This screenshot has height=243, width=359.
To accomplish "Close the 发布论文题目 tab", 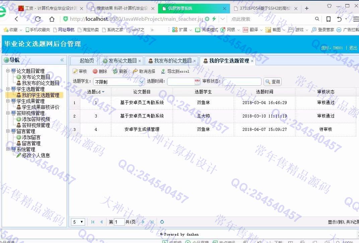I will click(x=140, y=61).
